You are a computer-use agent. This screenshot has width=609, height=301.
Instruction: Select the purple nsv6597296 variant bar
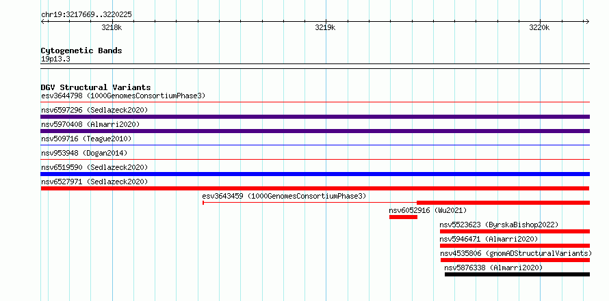(x=315, y=117)
